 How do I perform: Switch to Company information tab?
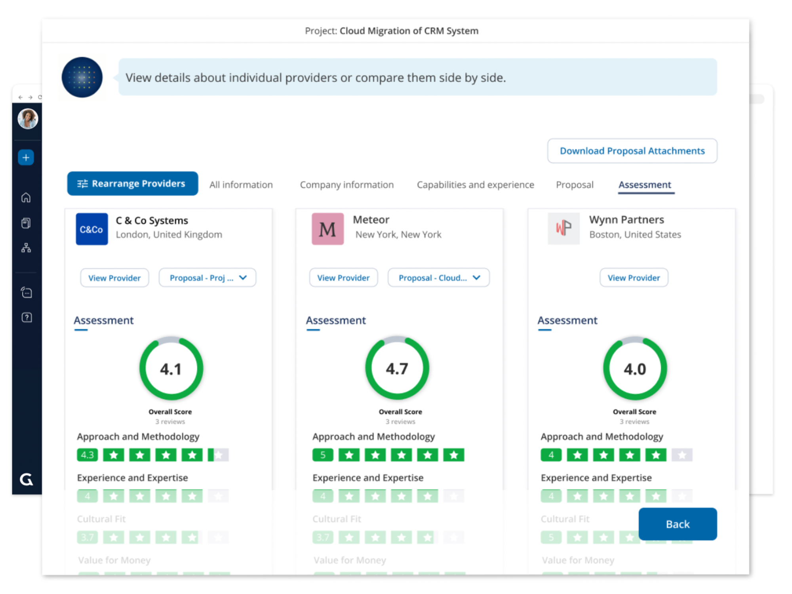(x=347, y=185)
